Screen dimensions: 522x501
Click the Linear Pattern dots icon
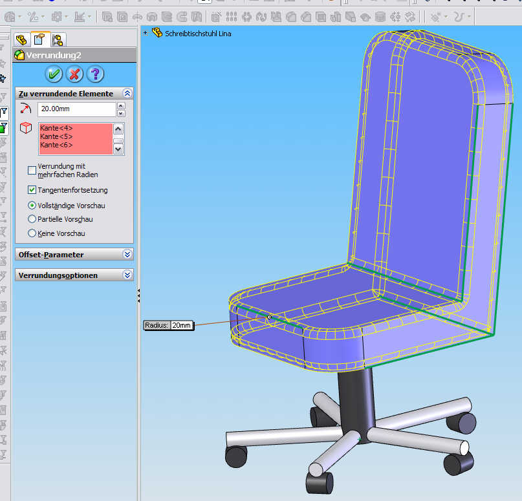click(x=232, y=17)
